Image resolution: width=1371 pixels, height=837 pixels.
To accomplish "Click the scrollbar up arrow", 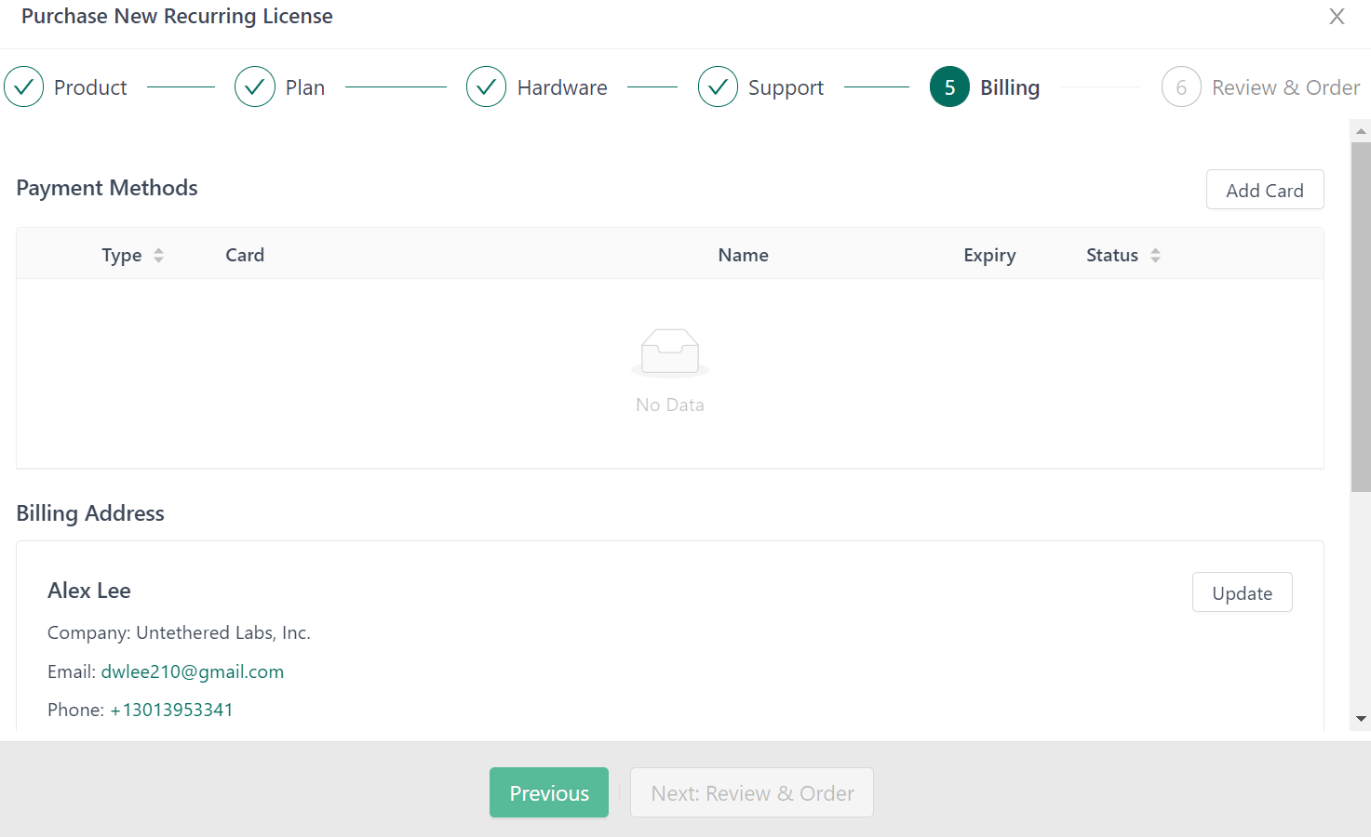I will [1361, 131].
